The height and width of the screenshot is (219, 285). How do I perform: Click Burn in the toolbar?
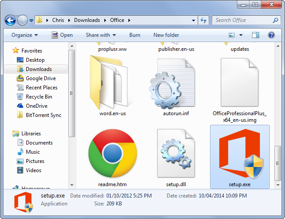[x=135, y=35]
